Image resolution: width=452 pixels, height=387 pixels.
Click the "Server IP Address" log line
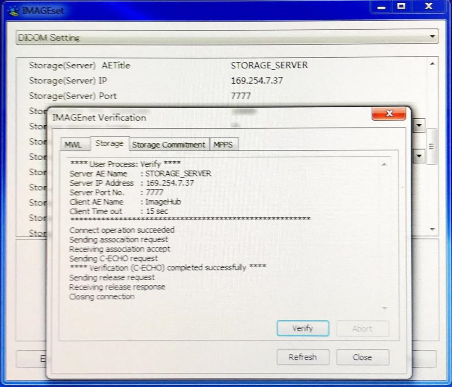[x=132, y=183]
